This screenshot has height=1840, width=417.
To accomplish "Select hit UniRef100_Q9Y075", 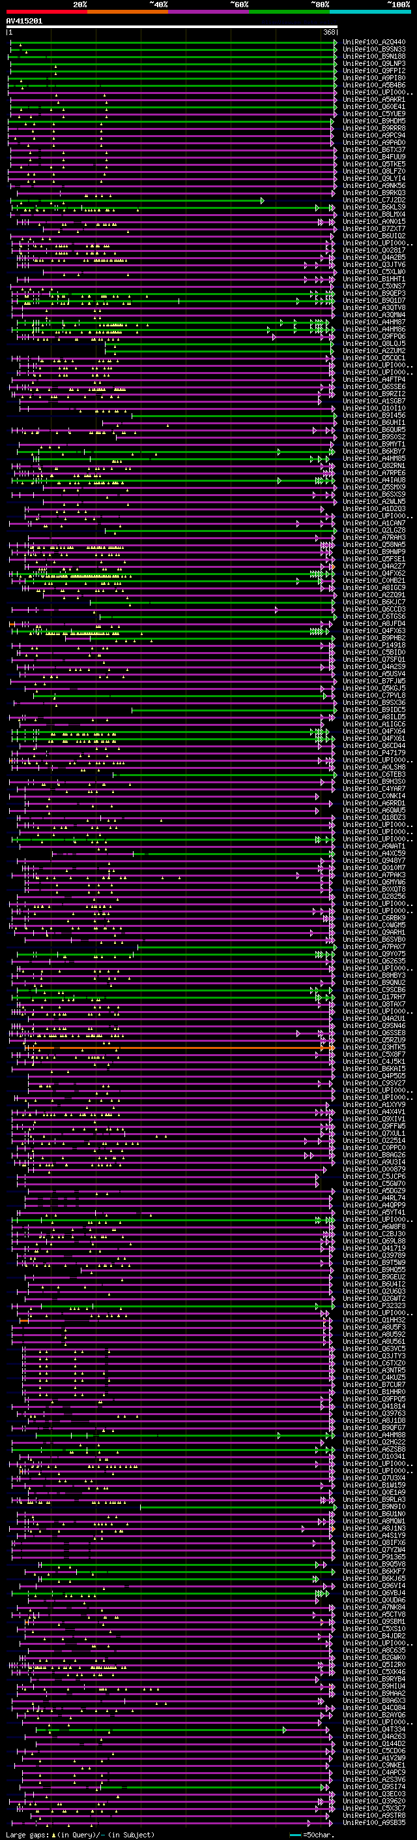I will click(374, 954).
